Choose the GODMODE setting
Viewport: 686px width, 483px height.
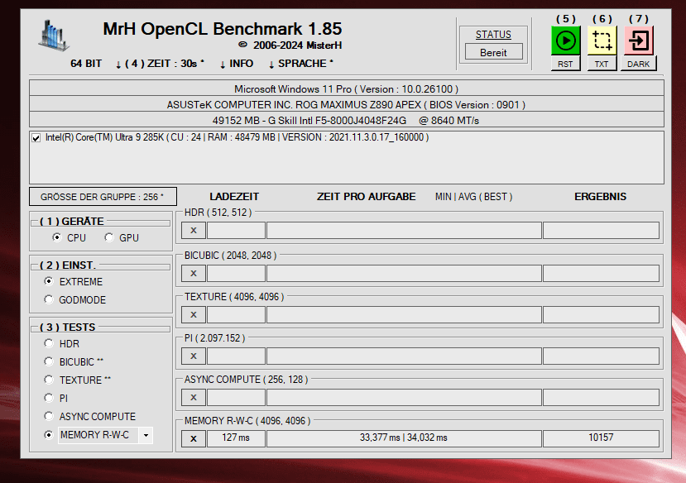click(49, 300)
